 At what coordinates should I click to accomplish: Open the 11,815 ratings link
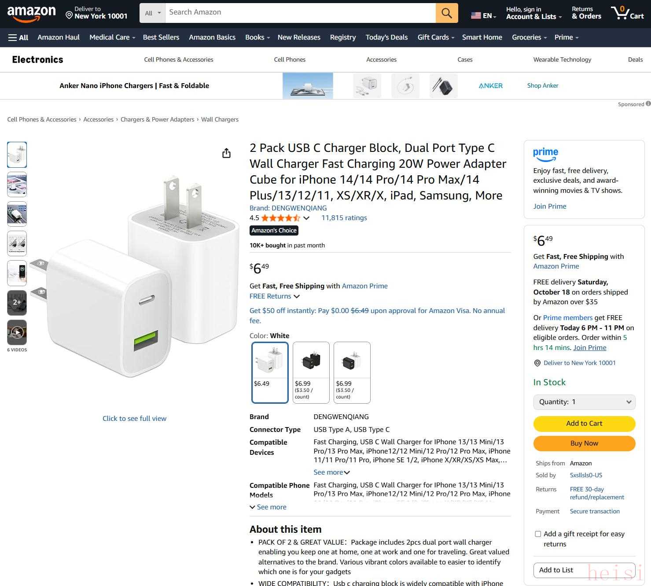tap(344, 218)
